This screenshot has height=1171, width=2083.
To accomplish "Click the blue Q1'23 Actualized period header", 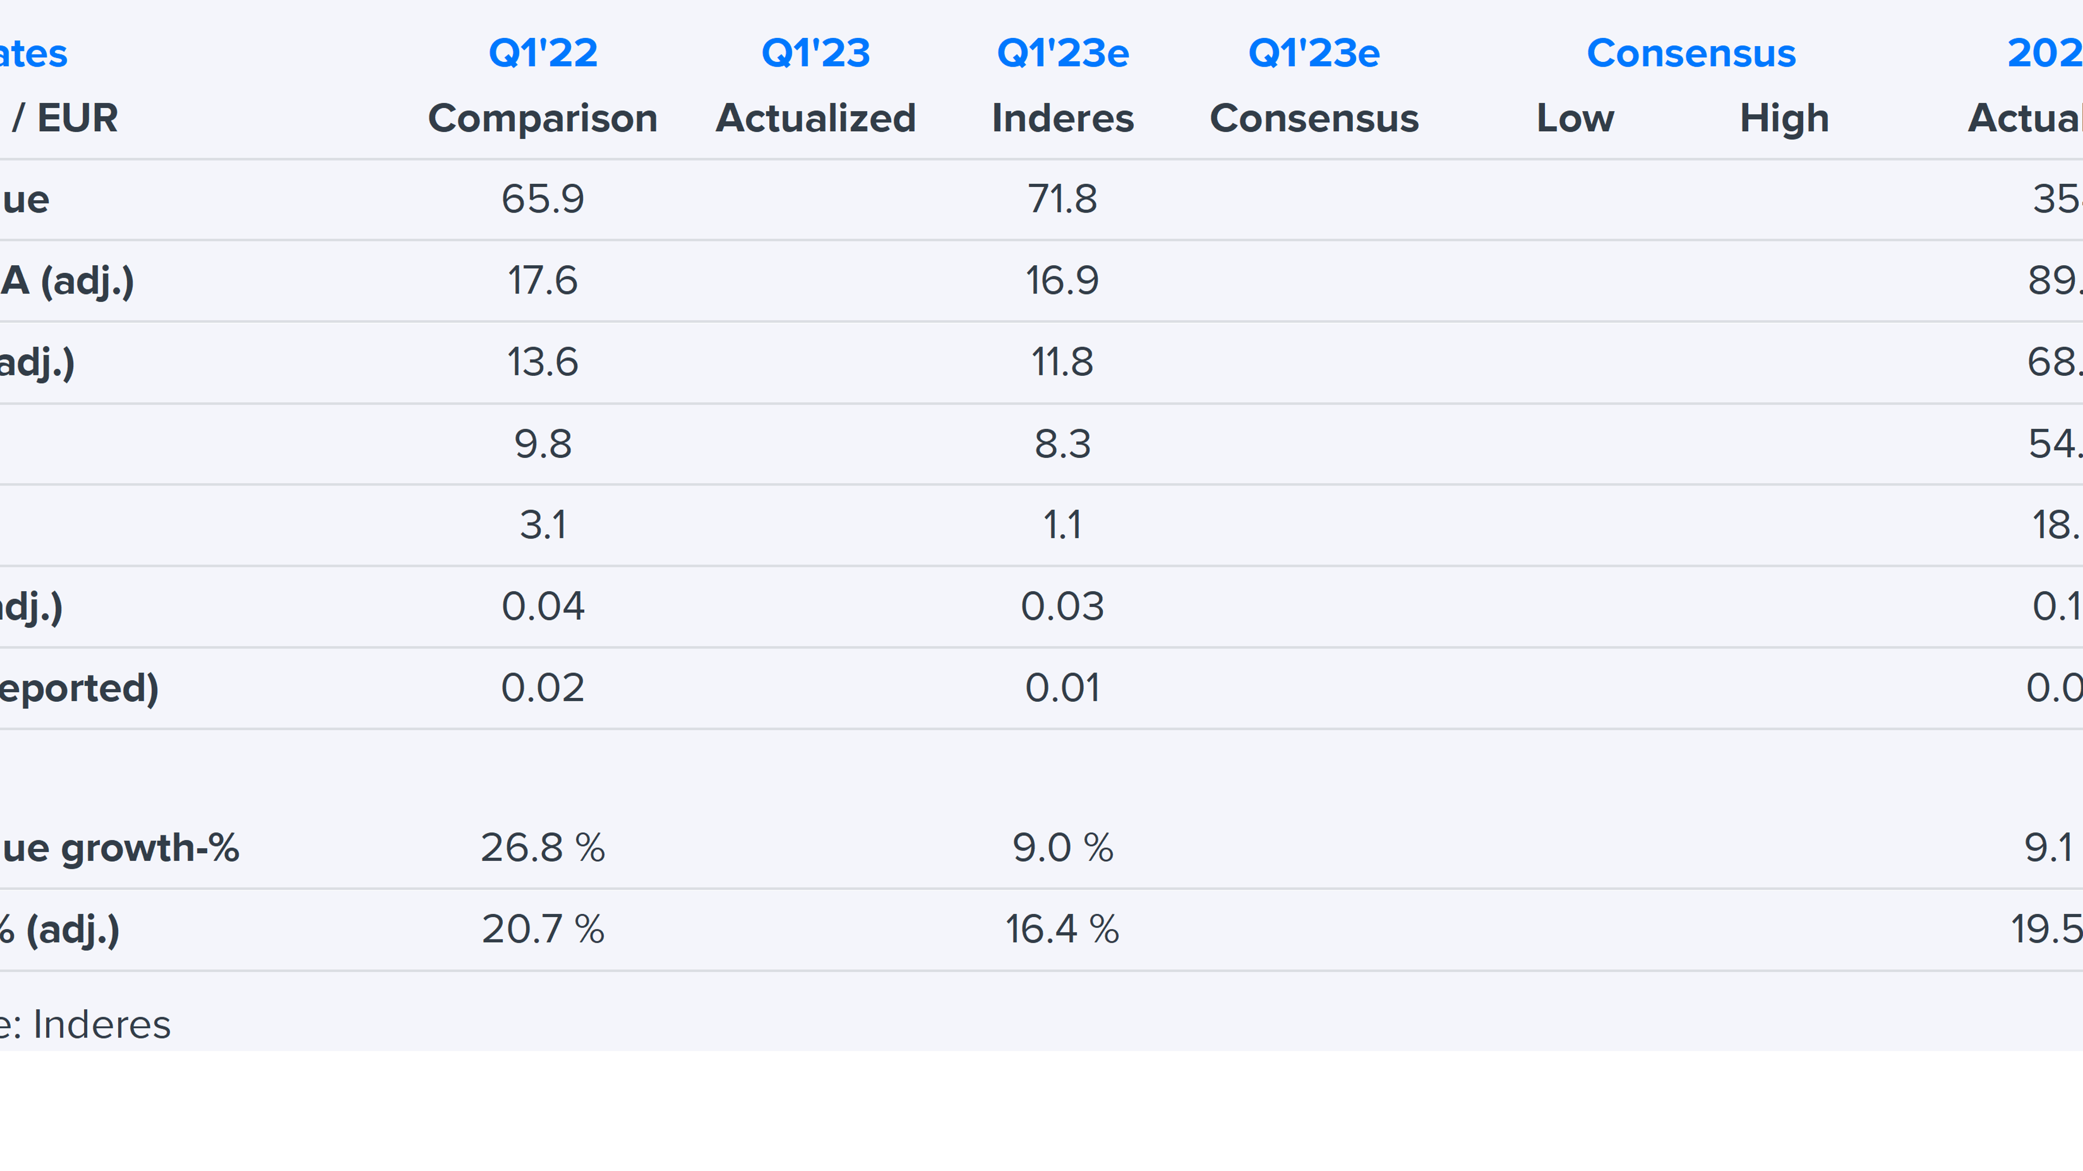I will click(x=815, y=53).
